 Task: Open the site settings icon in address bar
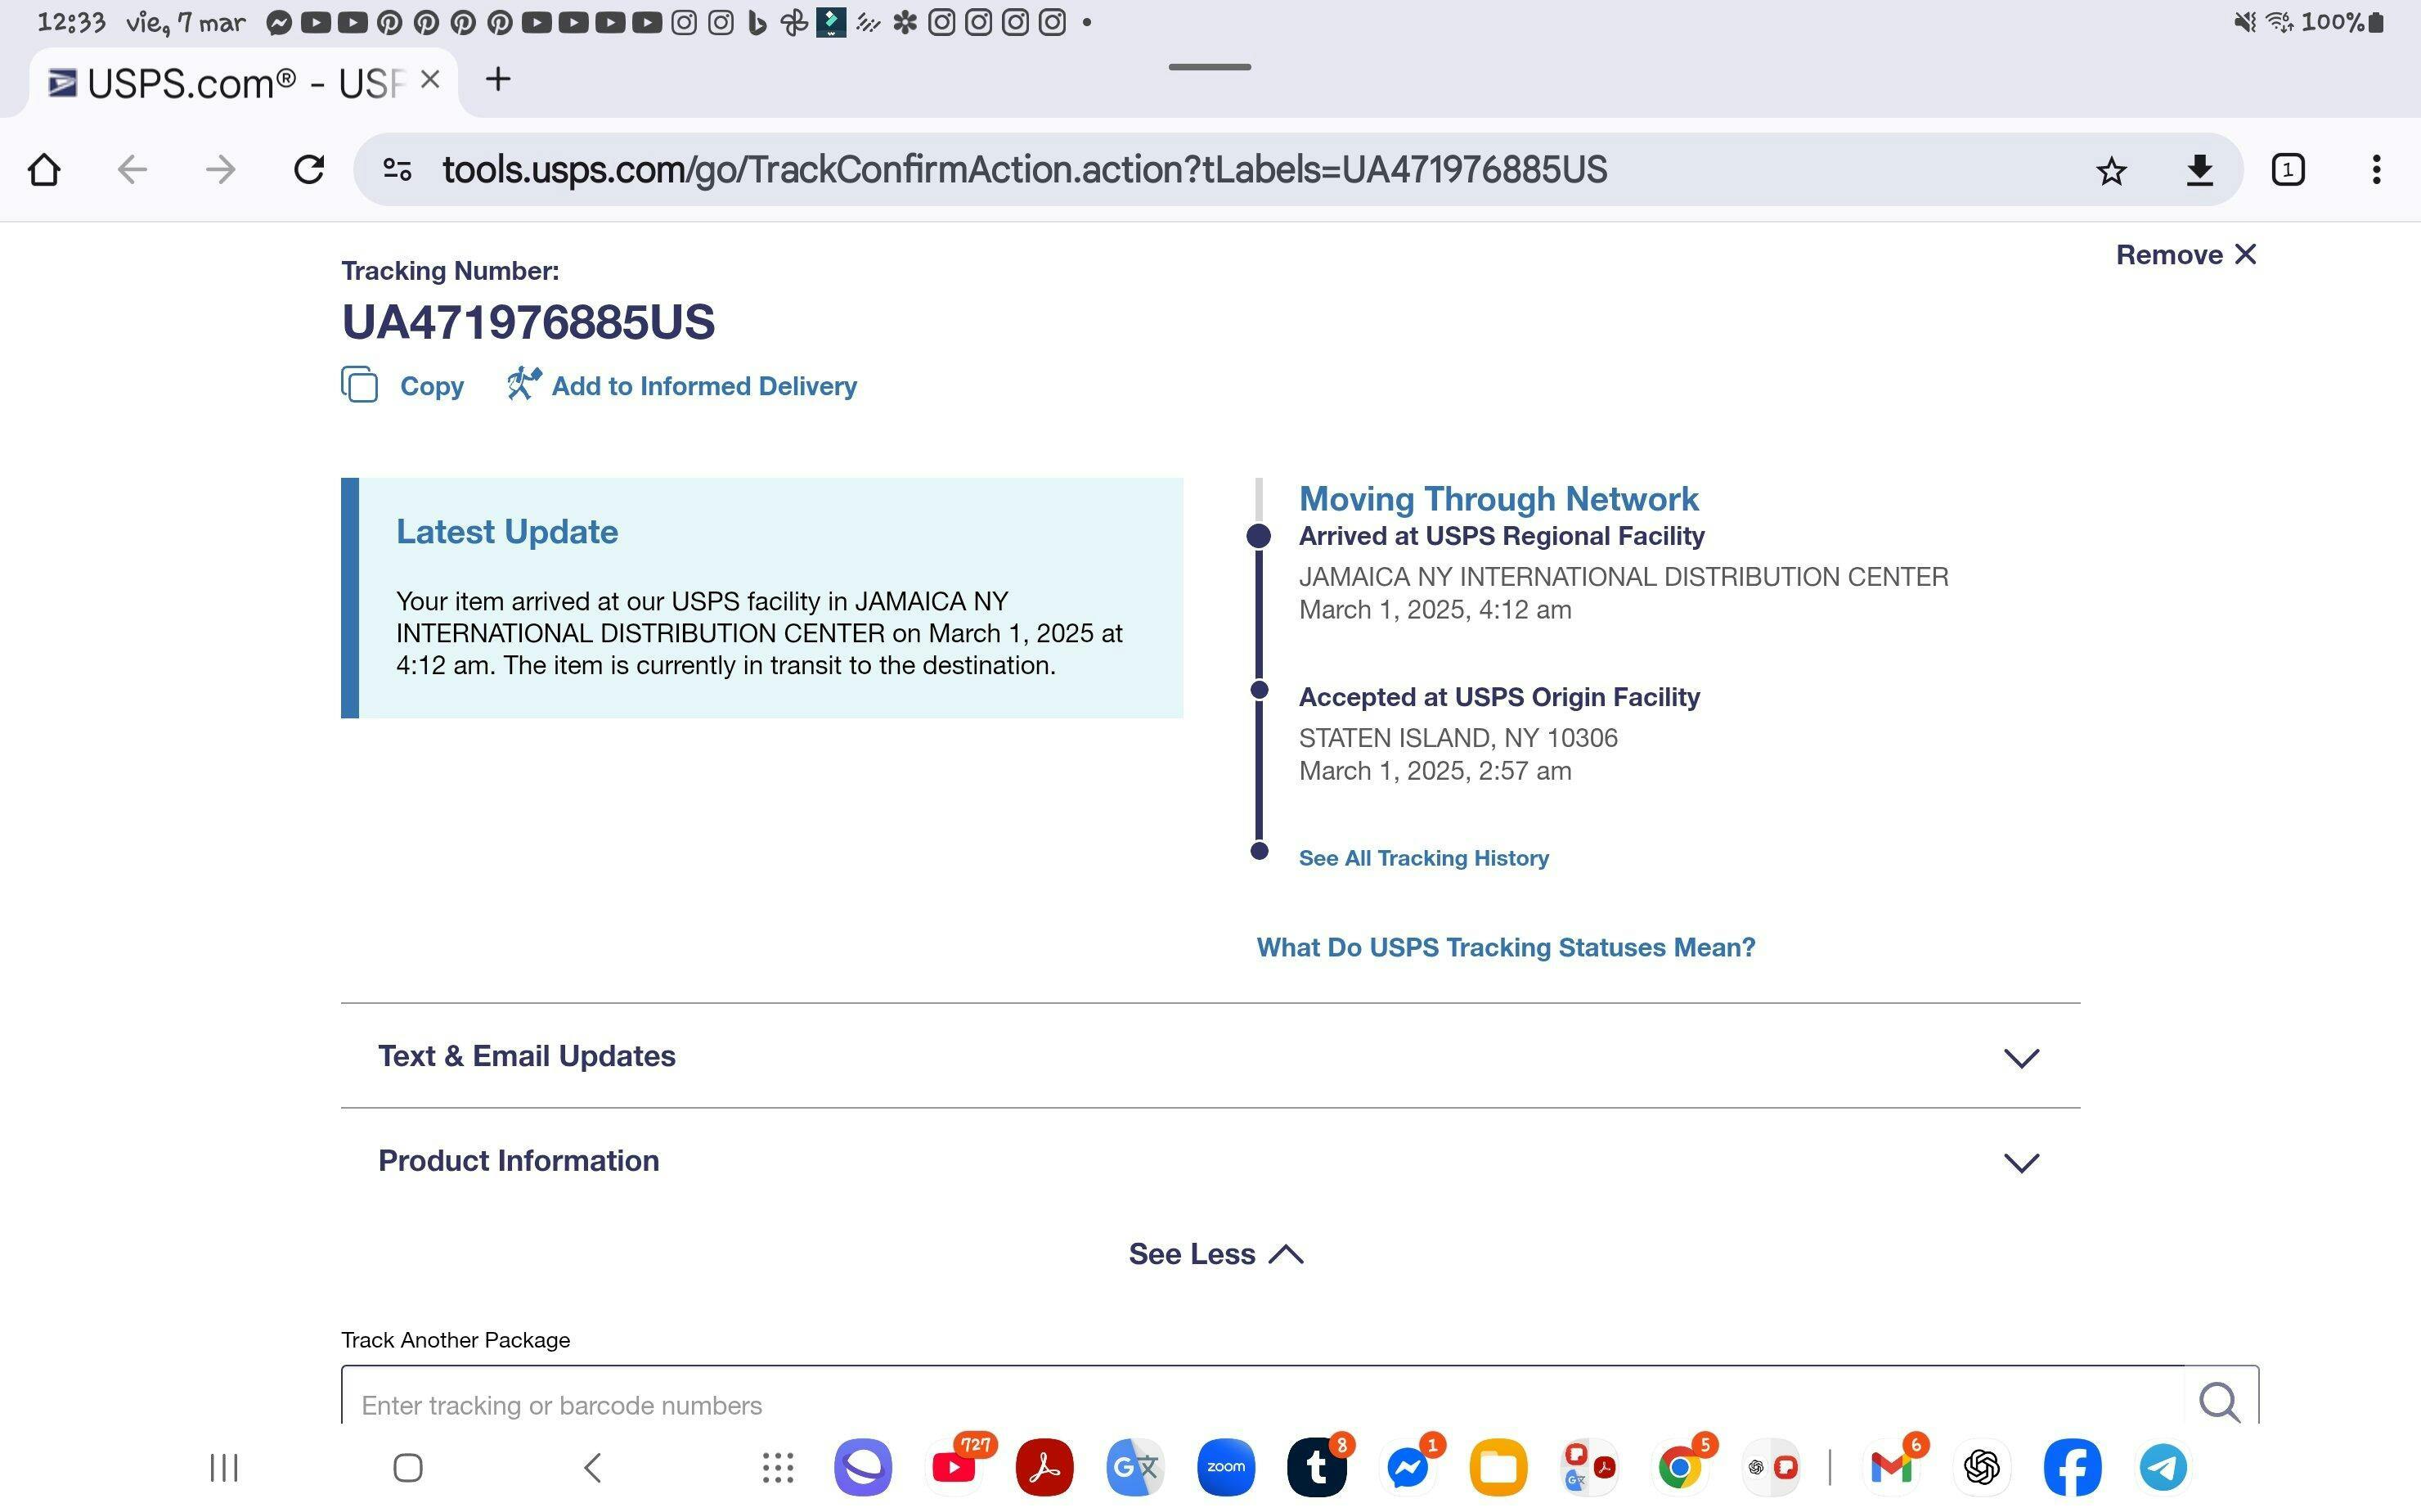[x=397, y=170]
